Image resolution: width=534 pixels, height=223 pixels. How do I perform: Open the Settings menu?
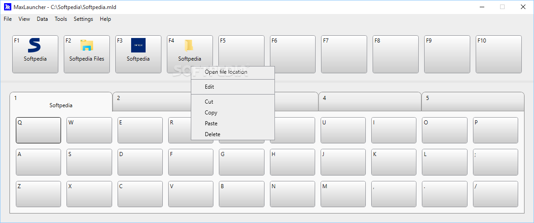pyautogui.click(x=83, y=19)
